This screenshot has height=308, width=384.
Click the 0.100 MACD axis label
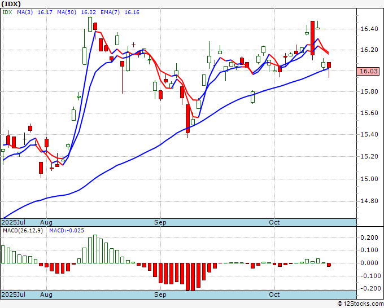(370, 250)
